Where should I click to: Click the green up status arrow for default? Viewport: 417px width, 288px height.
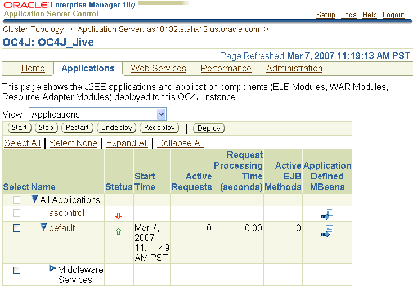(118, 231)
